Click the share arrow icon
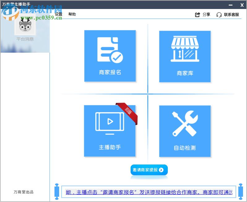247x202 pixels. click(x=197, y=15)
